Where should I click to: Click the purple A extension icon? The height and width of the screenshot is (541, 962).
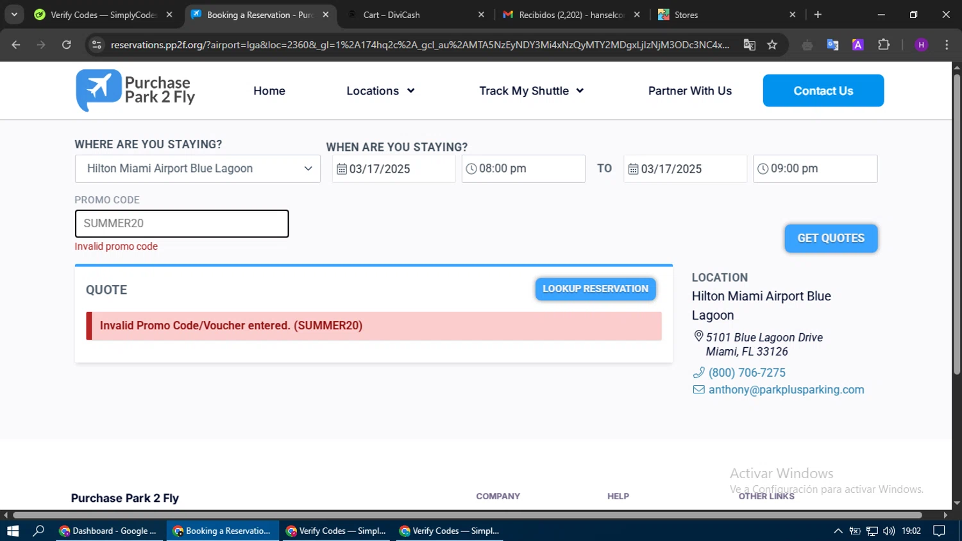[858, 44]
